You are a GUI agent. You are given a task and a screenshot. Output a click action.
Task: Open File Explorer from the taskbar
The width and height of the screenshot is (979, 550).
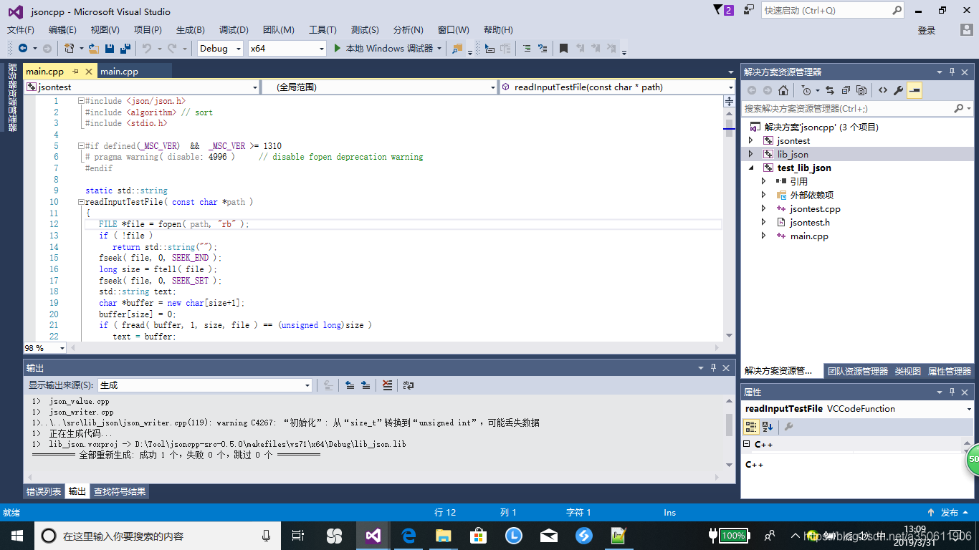pos(443,535)
